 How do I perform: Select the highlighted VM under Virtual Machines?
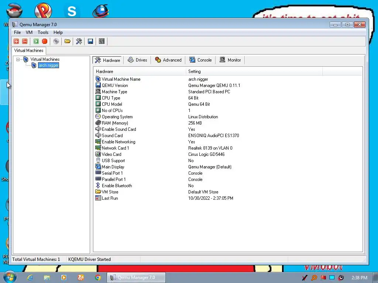48,65
